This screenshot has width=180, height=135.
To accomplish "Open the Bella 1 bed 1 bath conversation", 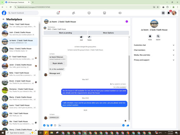I will [19, 74].
